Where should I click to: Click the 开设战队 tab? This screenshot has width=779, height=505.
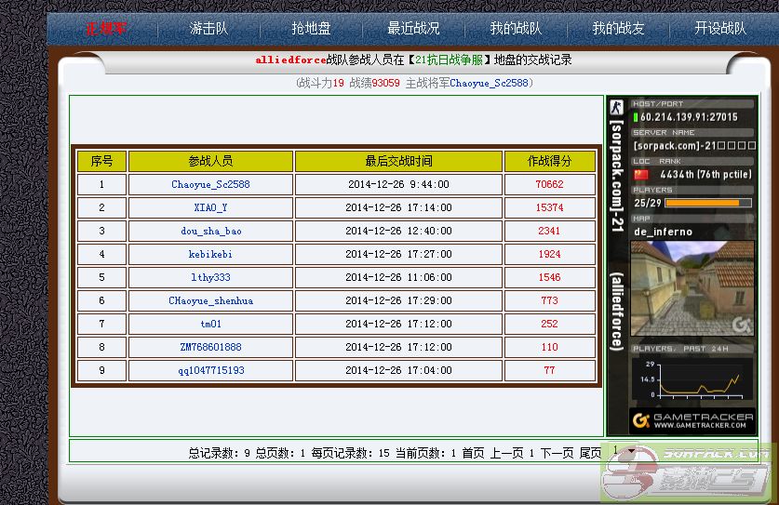pos(719,29)
